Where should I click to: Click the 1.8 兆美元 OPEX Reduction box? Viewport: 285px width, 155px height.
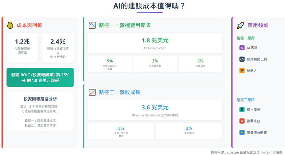(155, 43)
